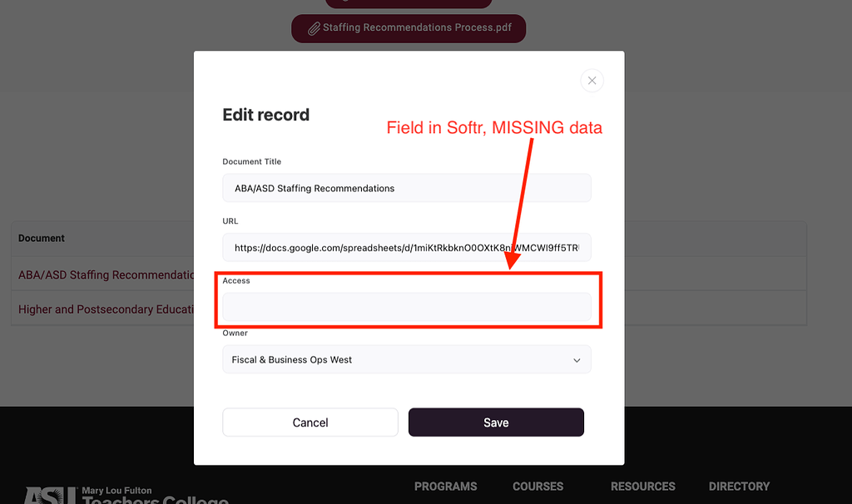Click the paperclip icon on the PDF attachment
The image size is (852, 504).
tap(313, 27)
